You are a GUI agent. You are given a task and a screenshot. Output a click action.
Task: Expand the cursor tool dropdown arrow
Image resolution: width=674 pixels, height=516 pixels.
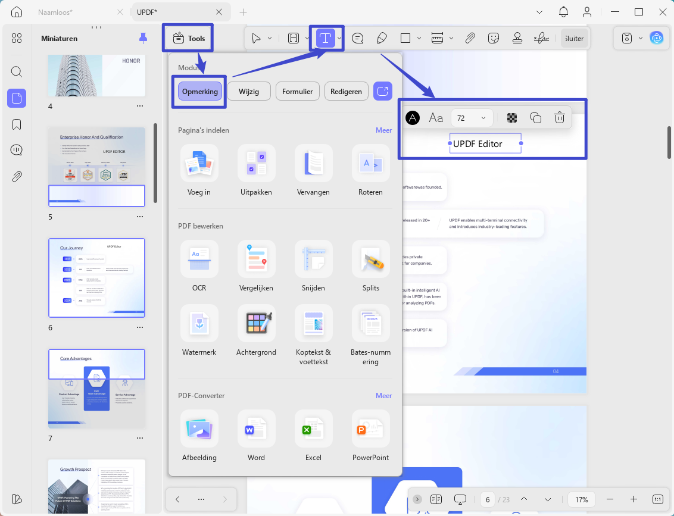click(270, 38)
